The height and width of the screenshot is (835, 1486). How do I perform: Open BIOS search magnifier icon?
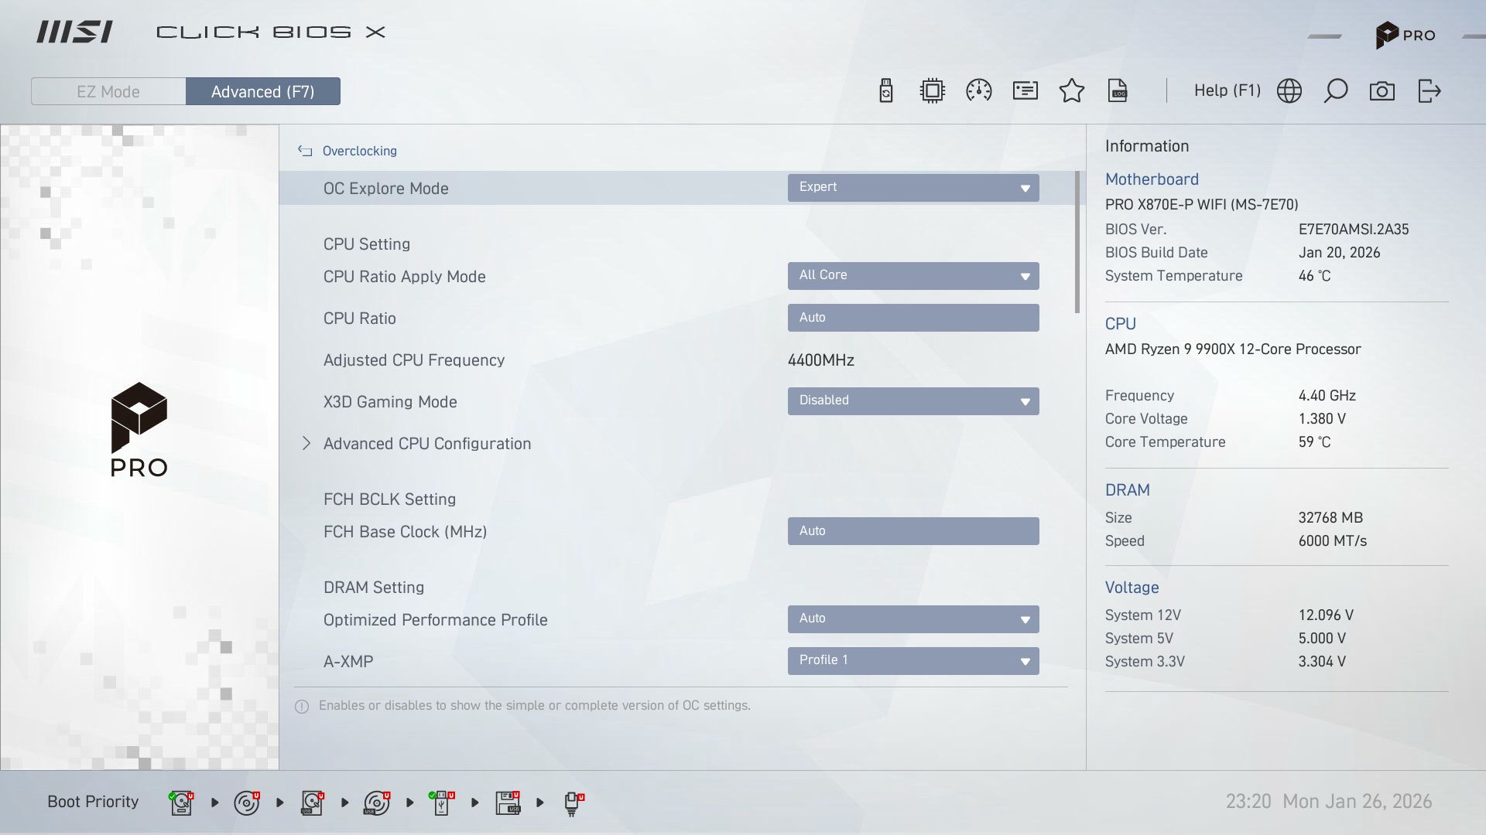pyautogui.click(x=1336, y=91)
